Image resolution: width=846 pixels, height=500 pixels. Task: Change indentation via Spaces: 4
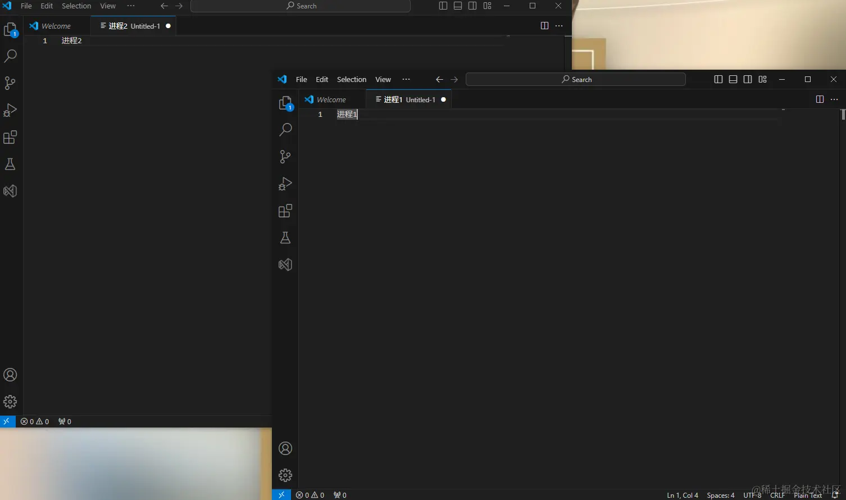721,495
